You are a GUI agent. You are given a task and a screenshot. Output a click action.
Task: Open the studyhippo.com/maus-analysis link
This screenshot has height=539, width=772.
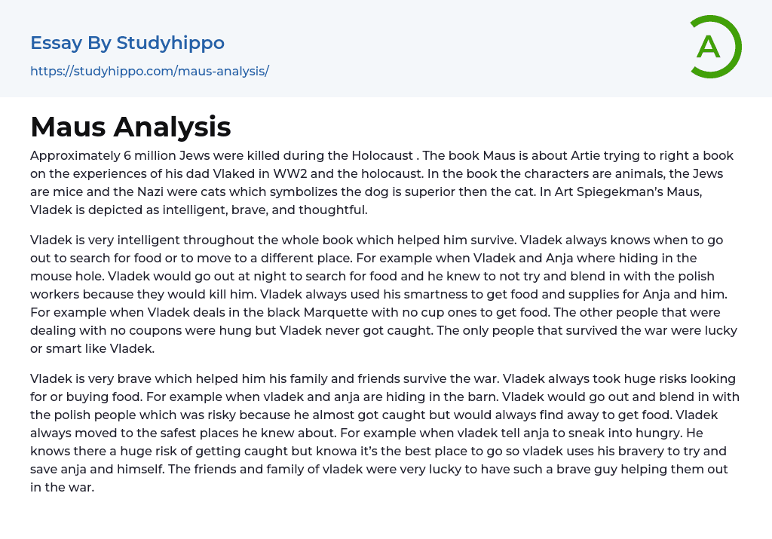tap(149, 71)
